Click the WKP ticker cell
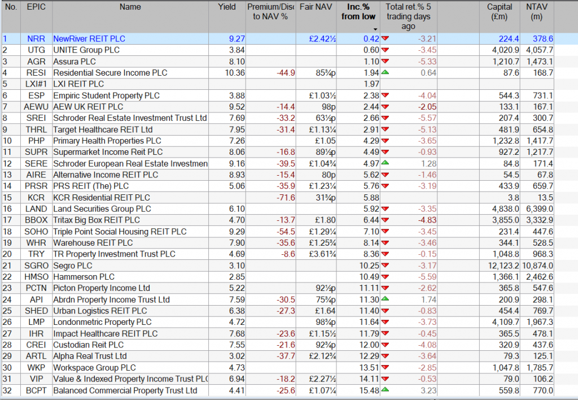Image resolution: width=578 pixels, height=400 pixels. (36, 368)
